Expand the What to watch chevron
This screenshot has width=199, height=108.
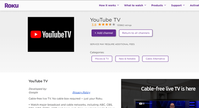[x=145, y=5]
